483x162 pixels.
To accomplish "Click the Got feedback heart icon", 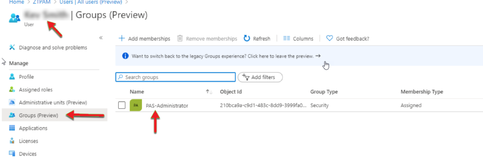I will point(330,38).
